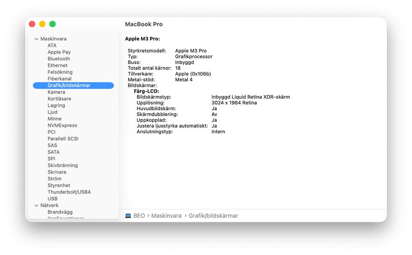Image resolution: width=412 pixels, height=255 pixels.
Task: Click the Skärmdubblering Av value
Action: [x=215, y=114]
